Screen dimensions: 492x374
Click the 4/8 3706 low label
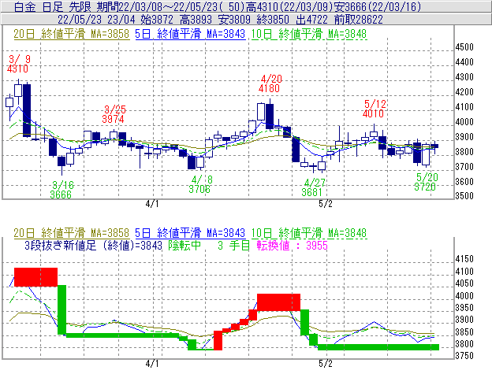point(201,184)
